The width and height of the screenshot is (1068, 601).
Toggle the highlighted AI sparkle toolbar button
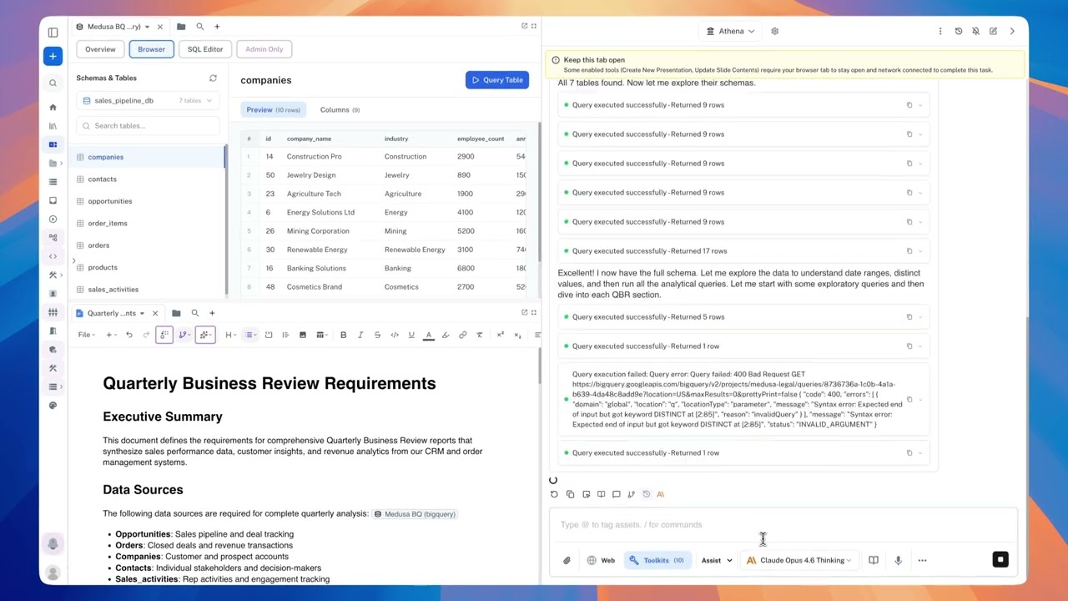pos(204,335)
